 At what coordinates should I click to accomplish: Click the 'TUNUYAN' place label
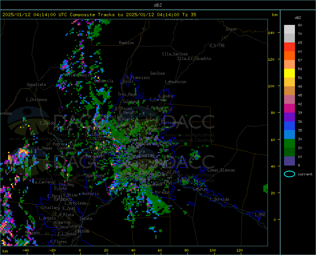coord(81,231)
